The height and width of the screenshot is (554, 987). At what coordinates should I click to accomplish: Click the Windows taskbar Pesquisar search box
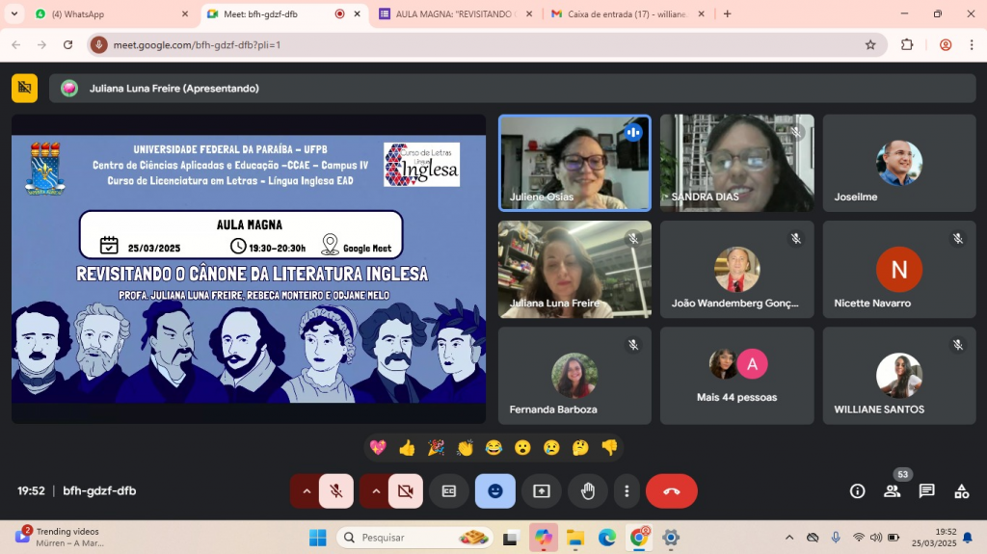414,538
